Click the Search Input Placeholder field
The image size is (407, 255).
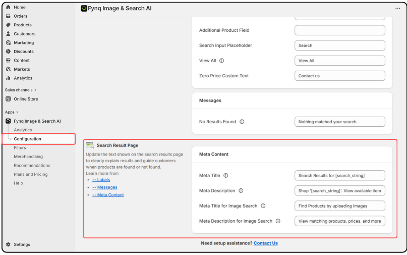click(340, 45)
